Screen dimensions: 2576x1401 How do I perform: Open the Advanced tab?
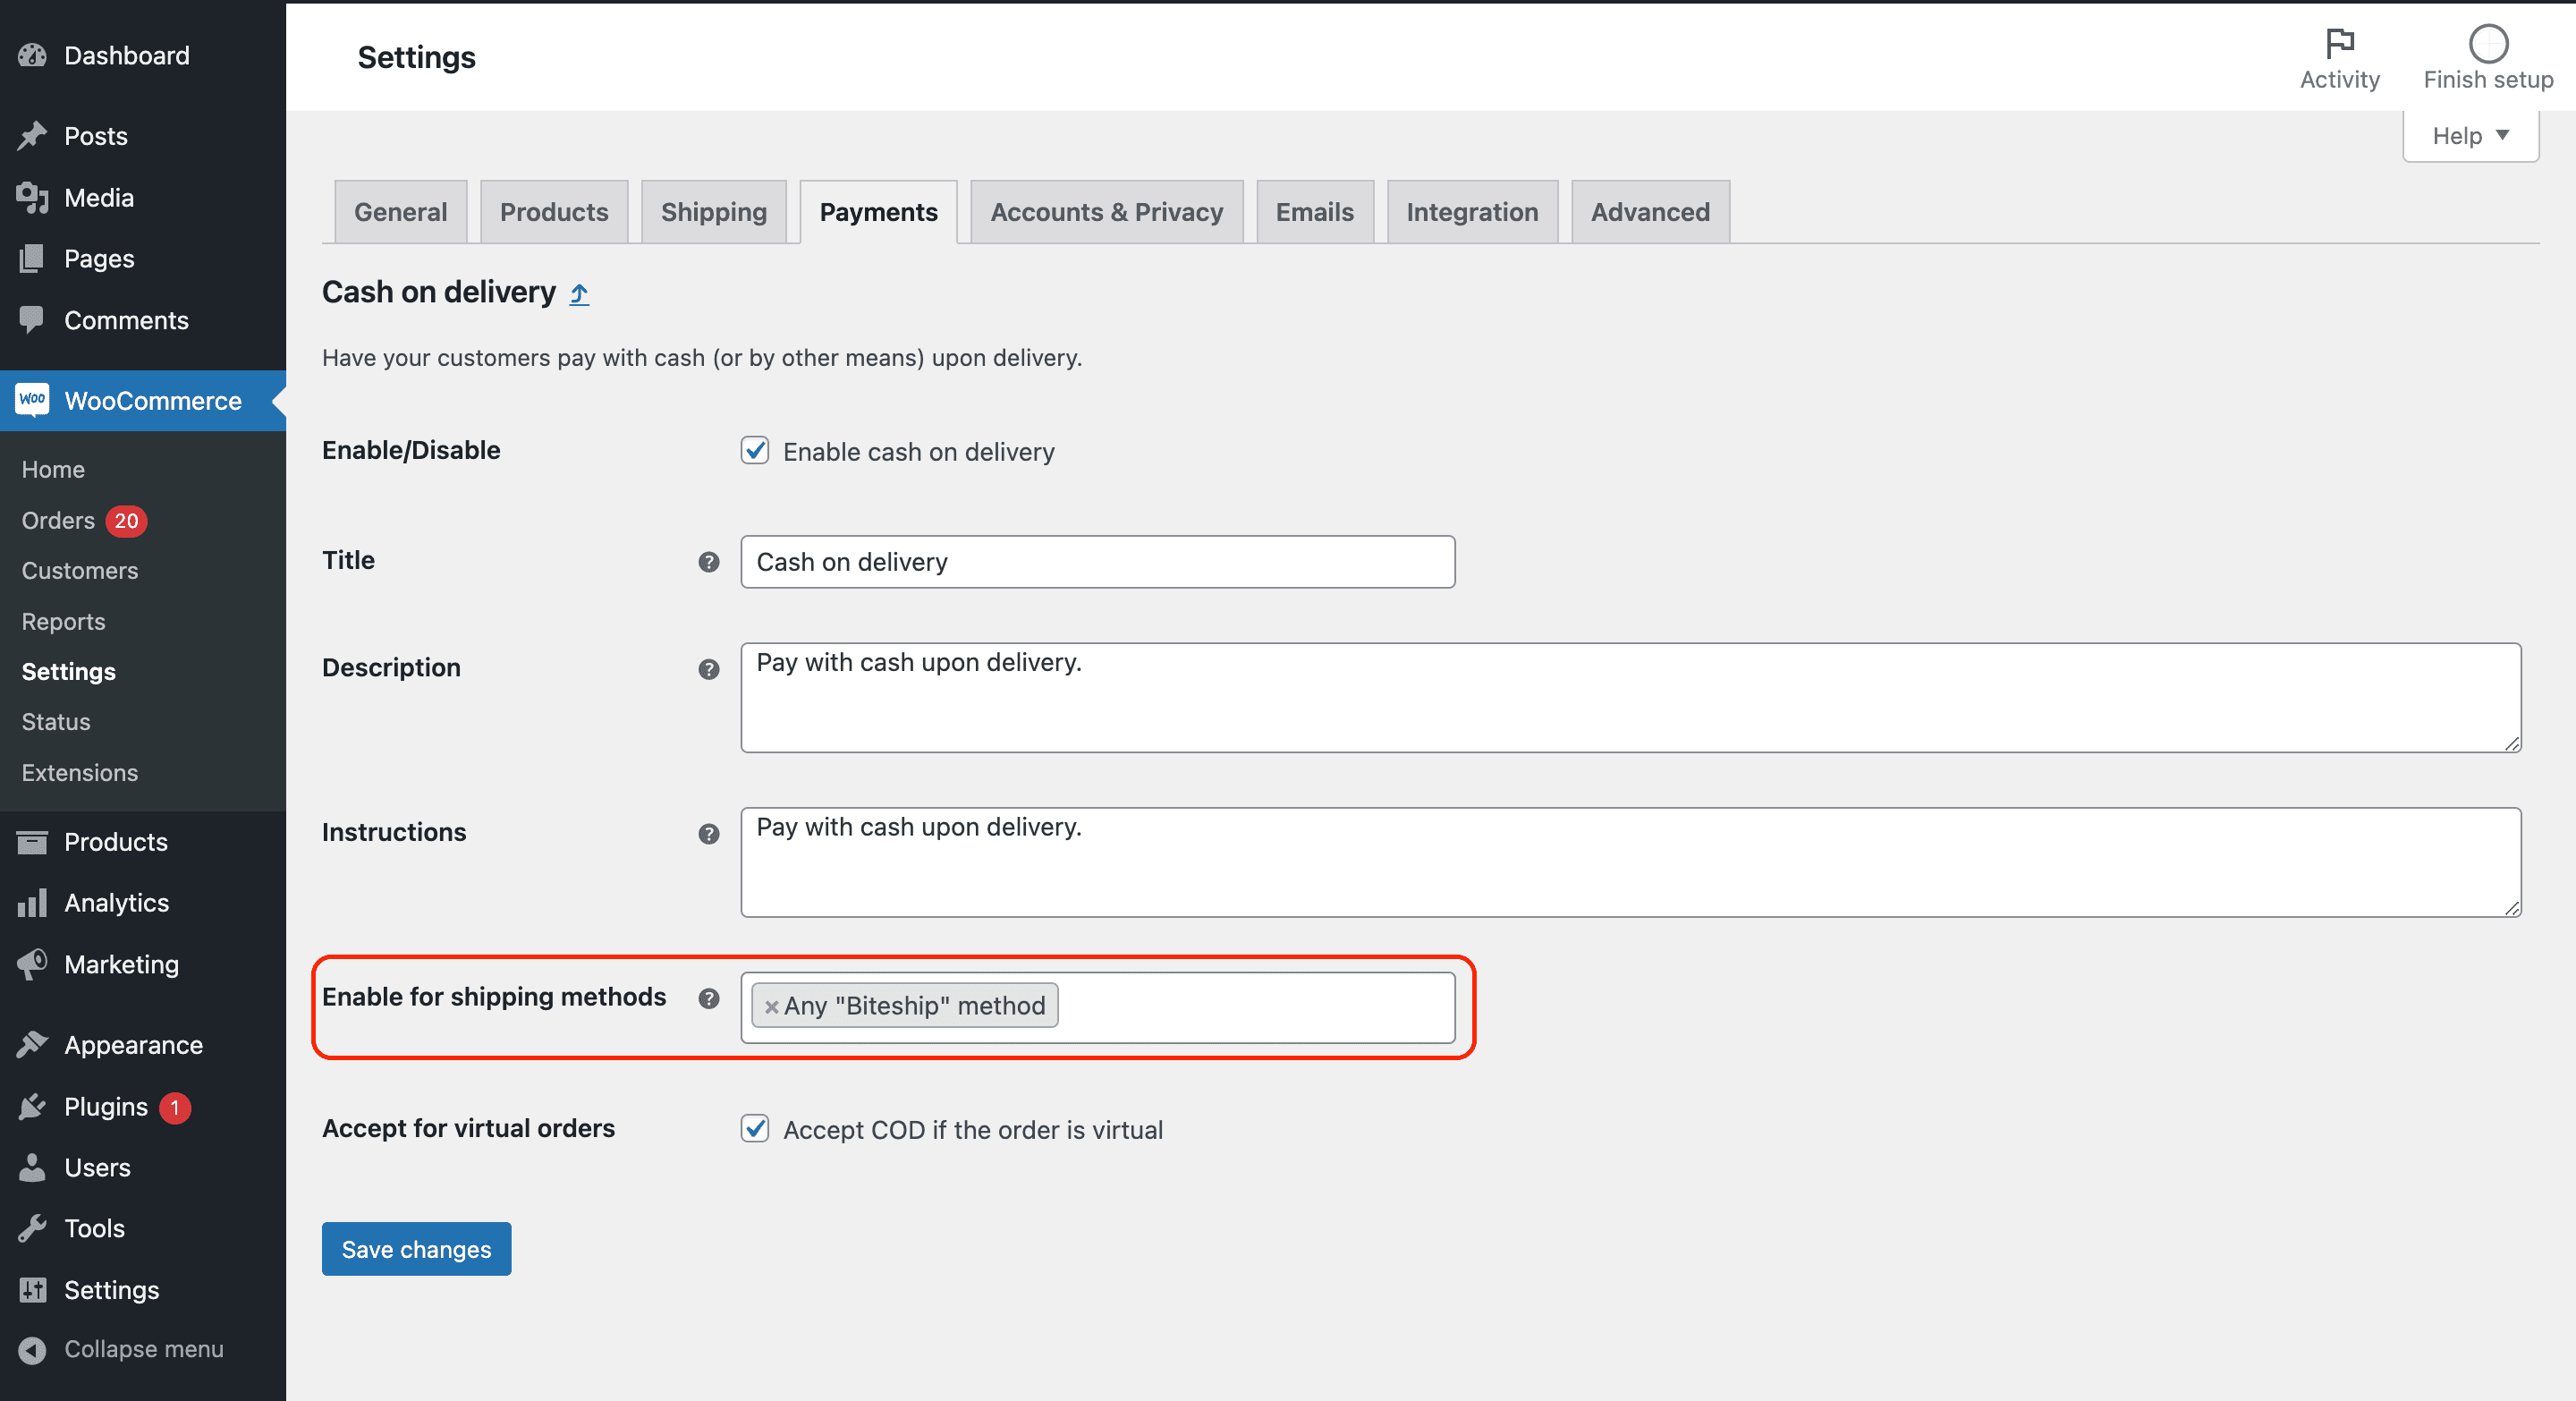[x=1650, y=212]
